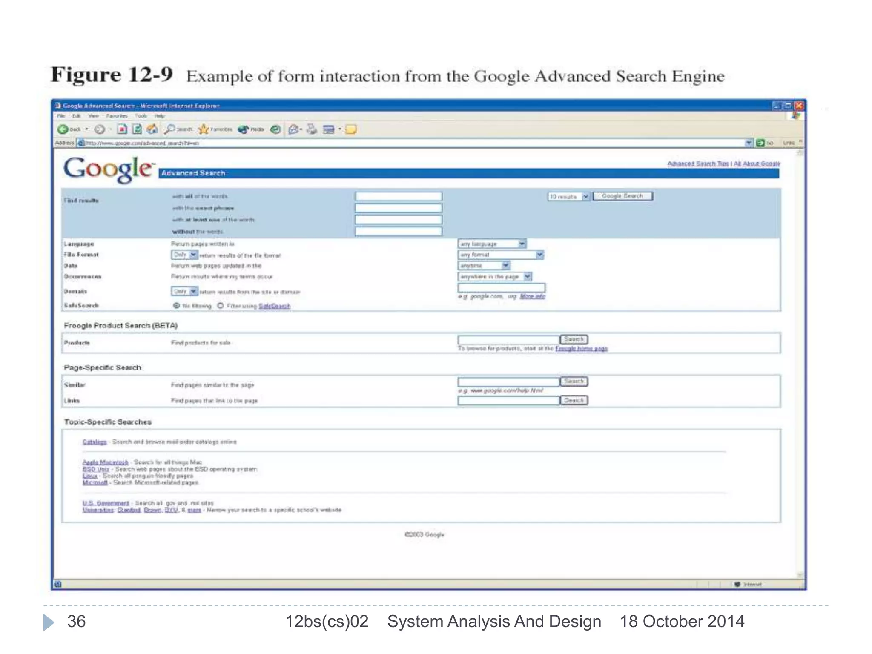
Task: Click the "with at least one of the words" field
Action: (x=399, y=220)
